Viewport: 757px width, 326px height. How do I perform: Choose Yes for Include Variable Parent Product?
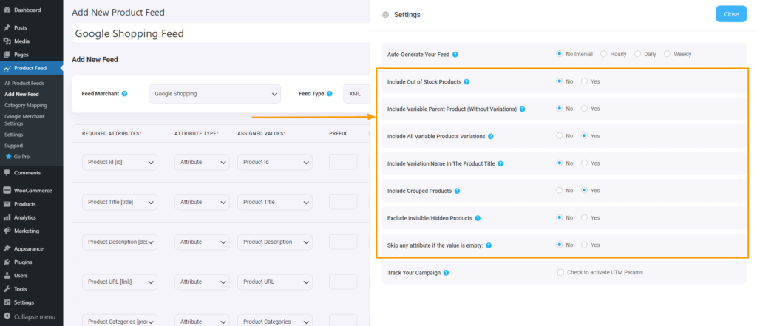point(584,109)
